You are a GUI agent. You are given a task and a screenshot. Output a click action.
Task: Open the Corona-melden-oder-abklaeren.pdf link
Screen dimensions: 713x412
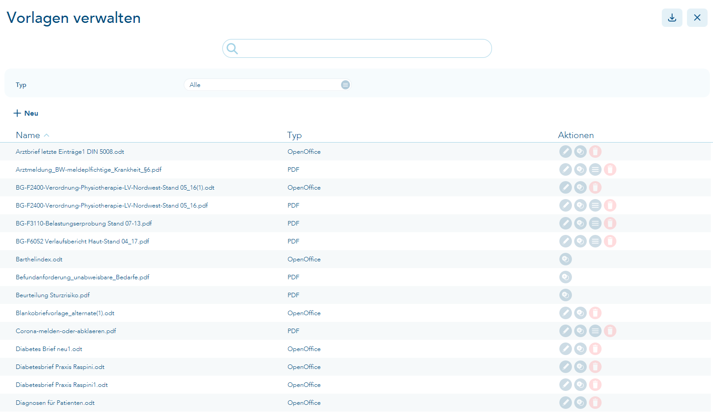point(66,331)
